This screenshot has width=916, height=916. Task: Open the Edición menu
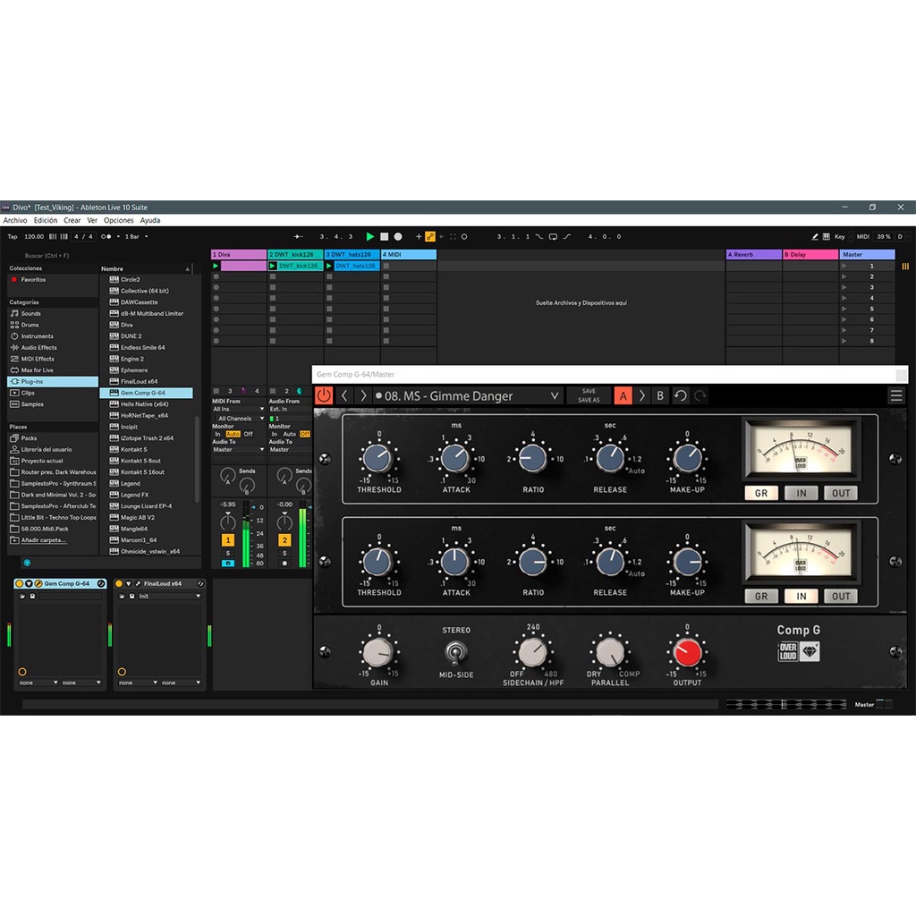tap(46, 220)
